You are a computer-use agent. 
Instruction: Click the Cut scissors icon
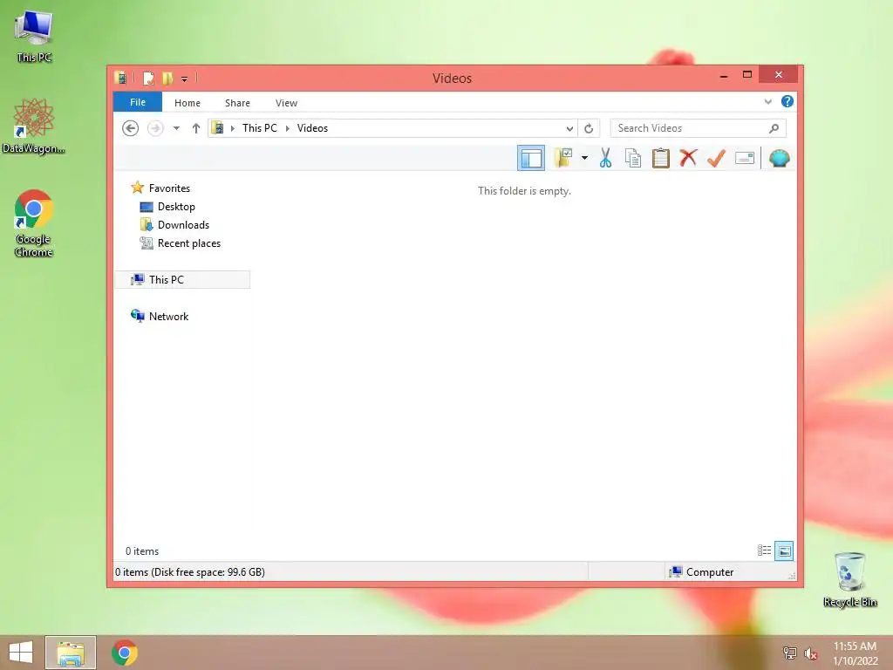tap(605, 158)
